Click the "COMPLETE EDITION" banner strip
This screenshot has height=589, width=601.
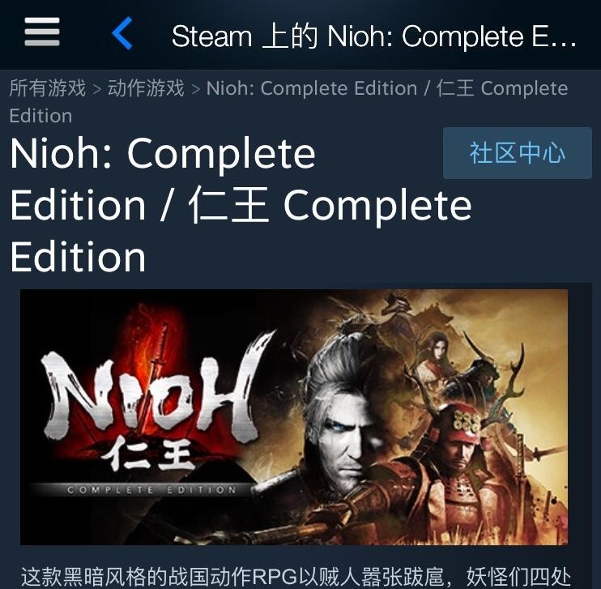[x=151, y=489]
